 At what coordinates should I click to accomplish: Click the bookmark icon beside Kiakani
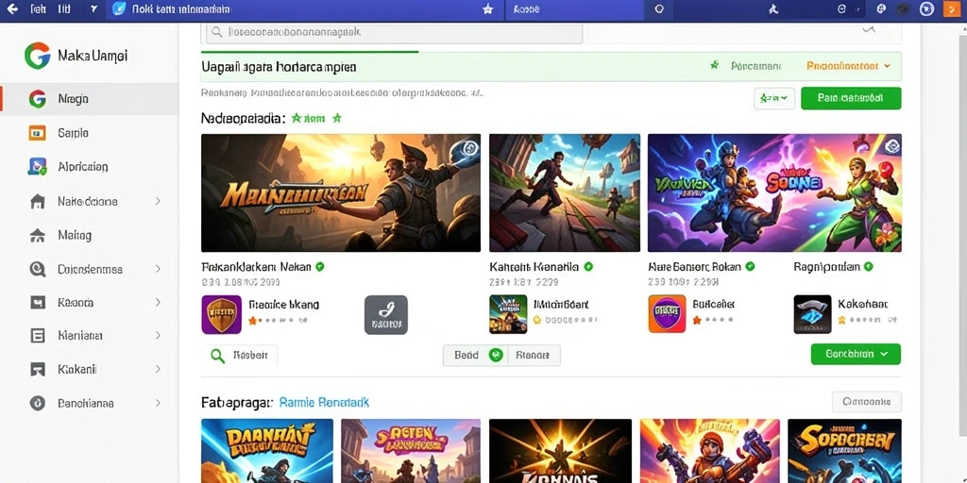38,369
